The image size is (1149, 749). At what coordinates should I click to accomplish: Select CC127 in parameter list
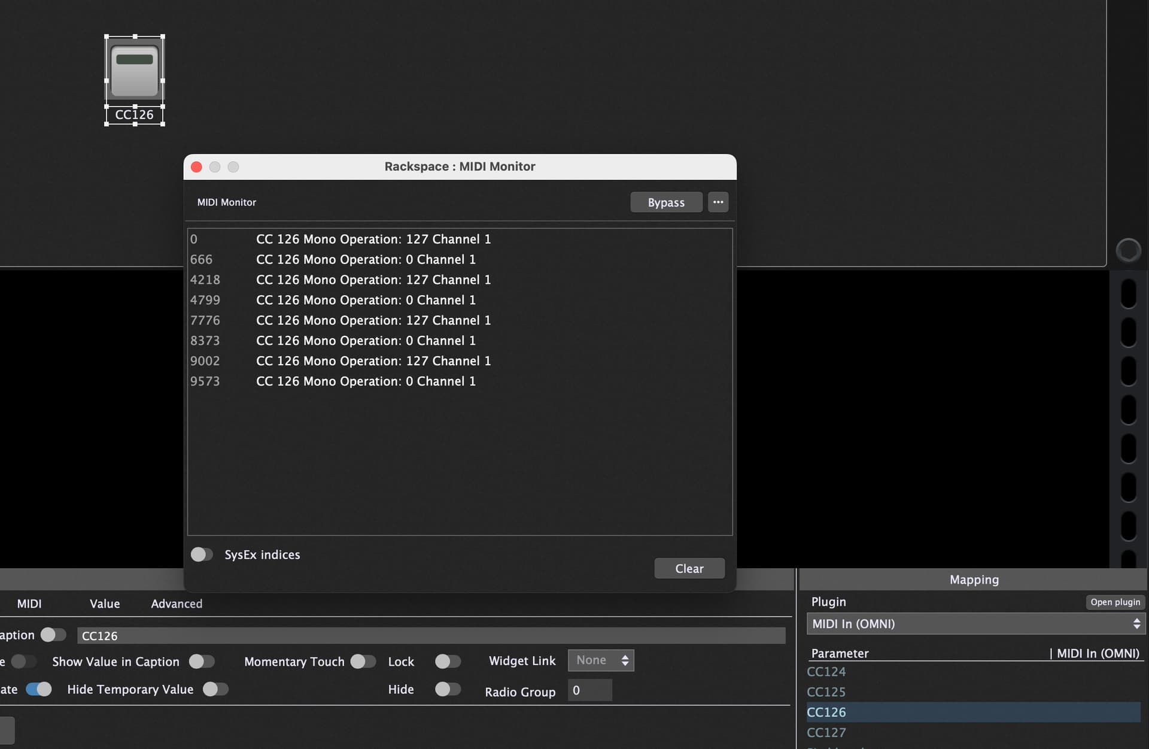(x=826, y=732)
